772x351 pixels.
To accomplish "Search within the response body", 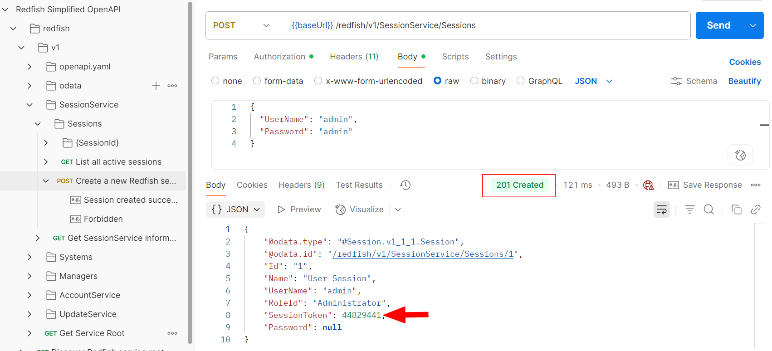I will [708, 210].
